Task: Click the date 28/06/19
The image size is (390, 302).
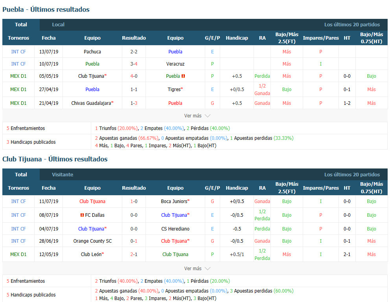Action: [49, 241]
